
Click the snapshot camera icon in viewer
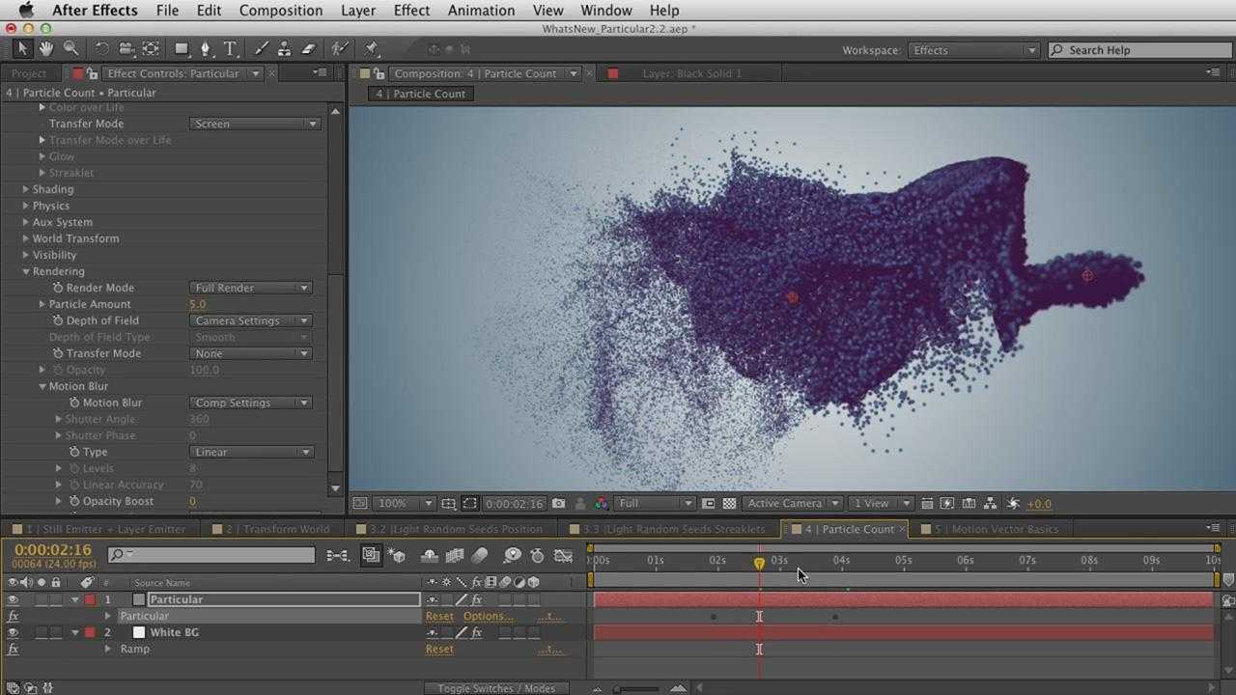(559, 503)
